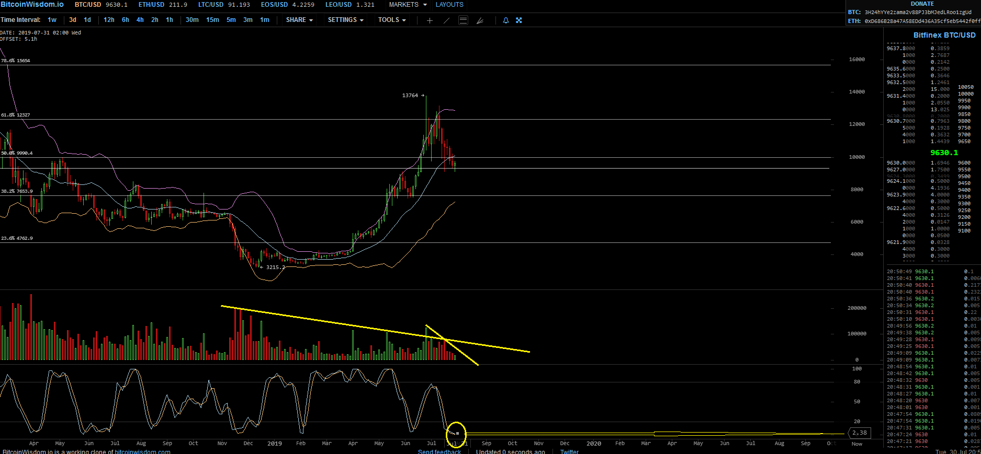Click the price alert bell icon
This screenshot has height=454, width=981.
(506, 20)
